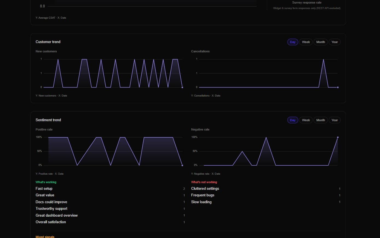
Task: Click the 'Positive rate' chart title
Action: pos(44,129)
